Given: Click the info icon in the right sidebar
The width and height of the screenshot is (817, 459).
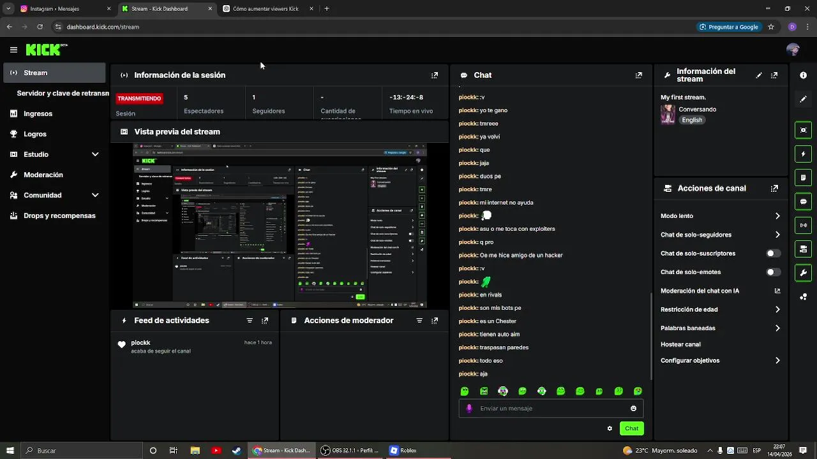Looking at the screenshot, I should (803, 75).
